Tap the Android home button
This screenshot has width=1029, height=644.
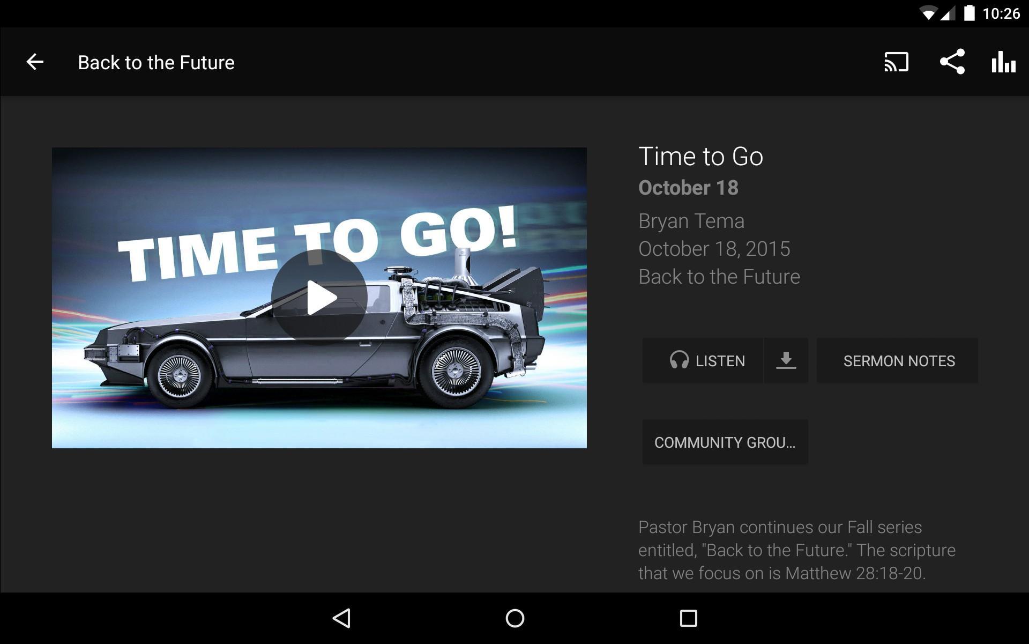(514, 618)
